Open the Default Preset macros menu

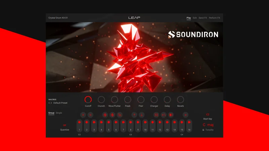pyautogui.click(x=61, y=103)
